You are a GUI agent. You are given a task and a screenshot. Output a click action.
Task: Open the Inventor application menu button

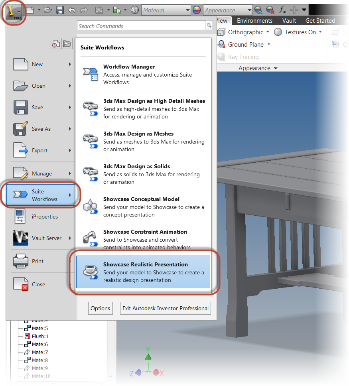point(14,12)
